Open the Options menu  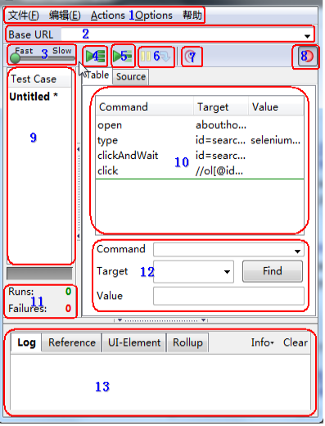154,16
